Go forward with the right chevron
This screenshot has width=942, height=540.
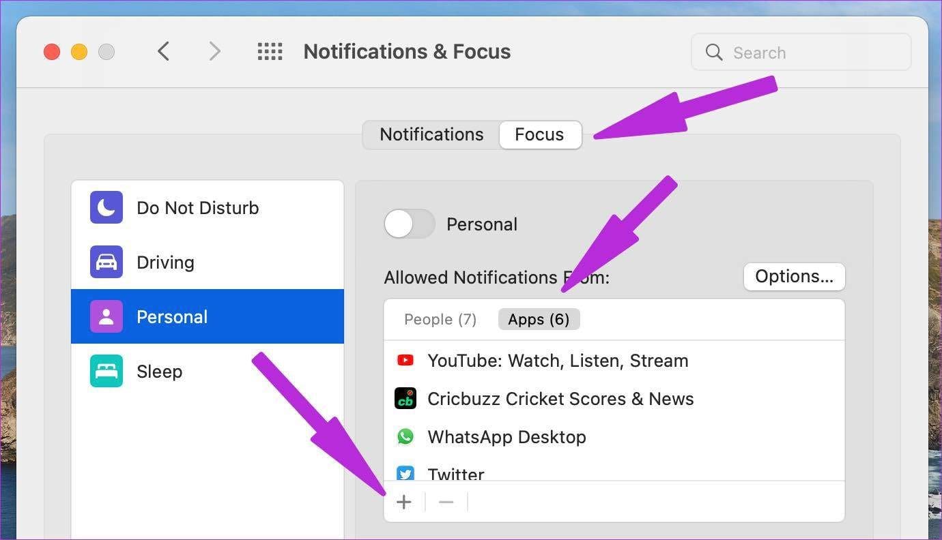click(215, 51)
